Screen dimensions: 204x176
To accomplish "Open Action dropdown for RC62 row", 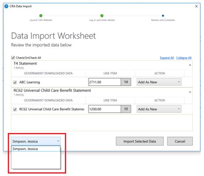I will click(x=159, y=109).
